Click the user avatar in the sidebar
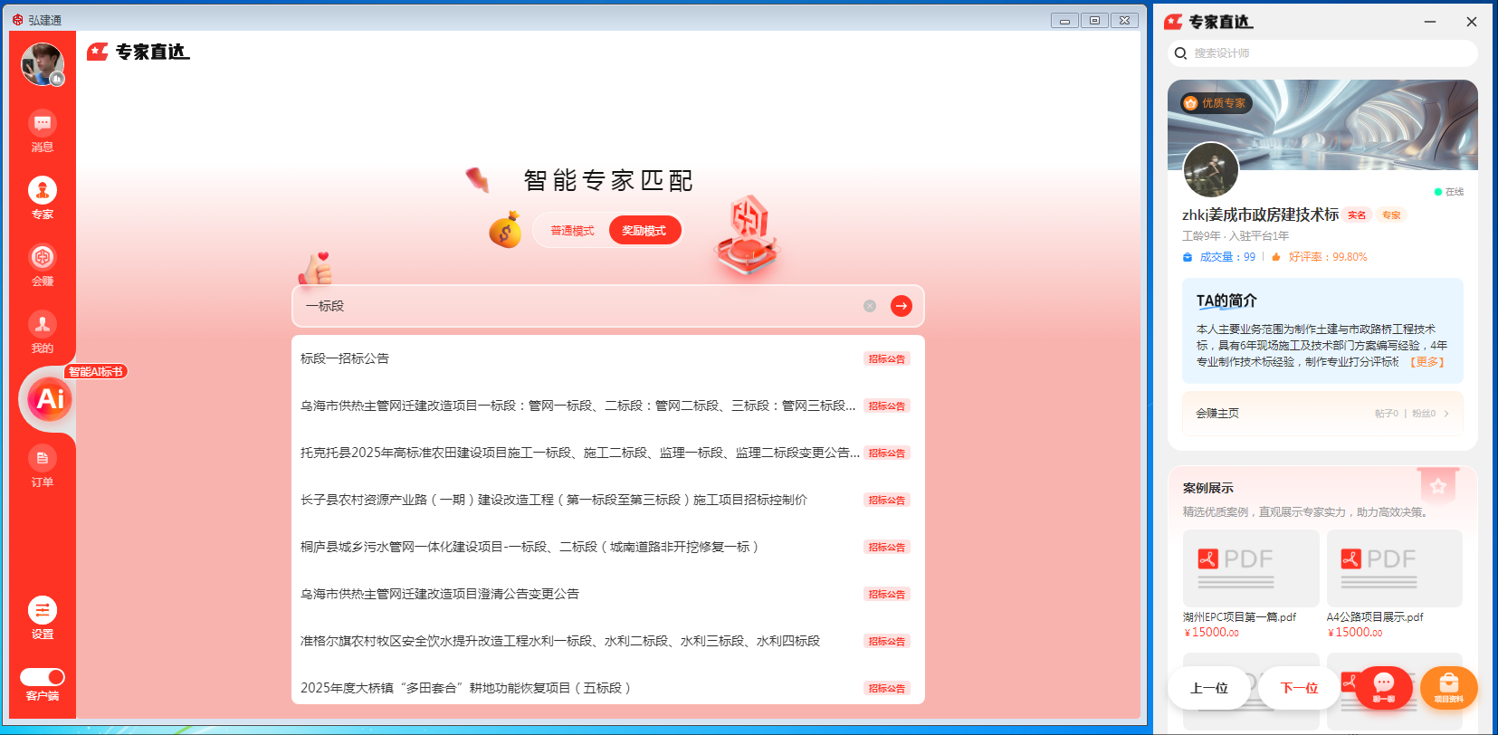1498x735 pixels. 43,64
